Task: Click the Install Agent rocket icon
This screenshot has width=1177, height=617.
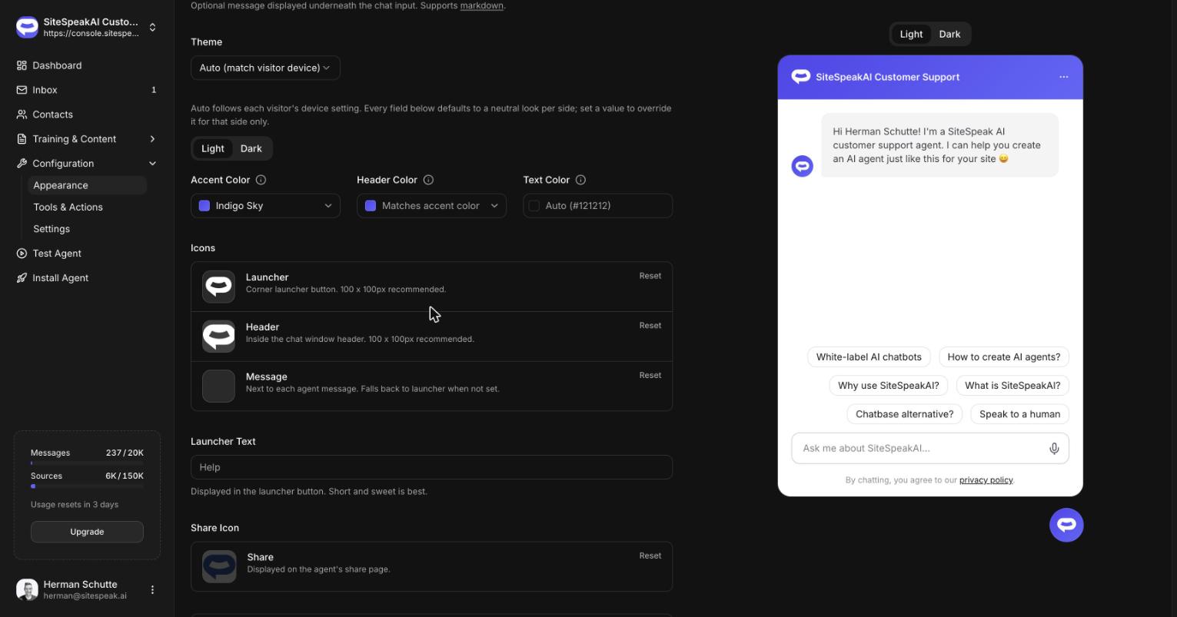Action: [x=22, y=278]
